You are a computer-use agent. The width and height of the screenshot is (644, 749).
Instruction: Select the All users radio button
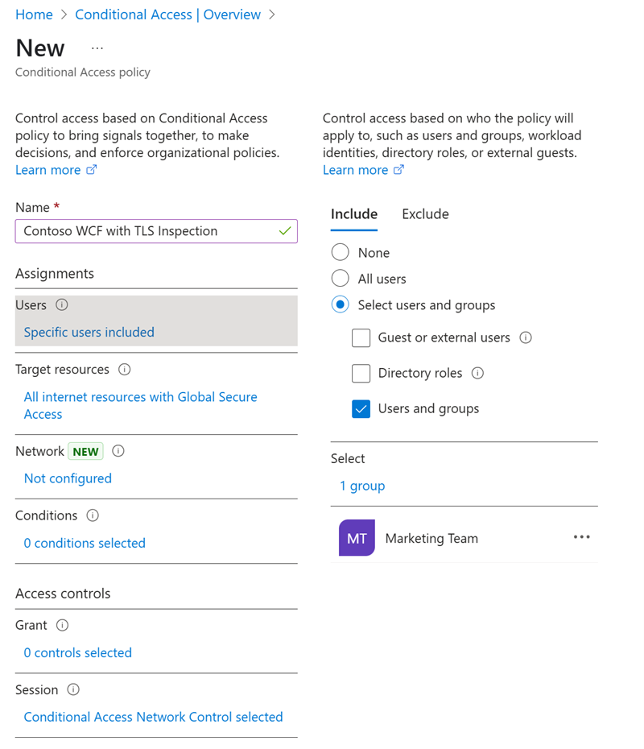point(340,279)
